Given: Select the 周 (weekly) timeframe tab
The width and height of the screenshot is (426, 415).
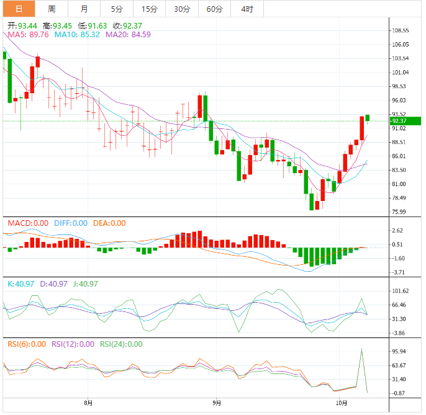Looking at the screenshot, I should (x=52, y=9).
